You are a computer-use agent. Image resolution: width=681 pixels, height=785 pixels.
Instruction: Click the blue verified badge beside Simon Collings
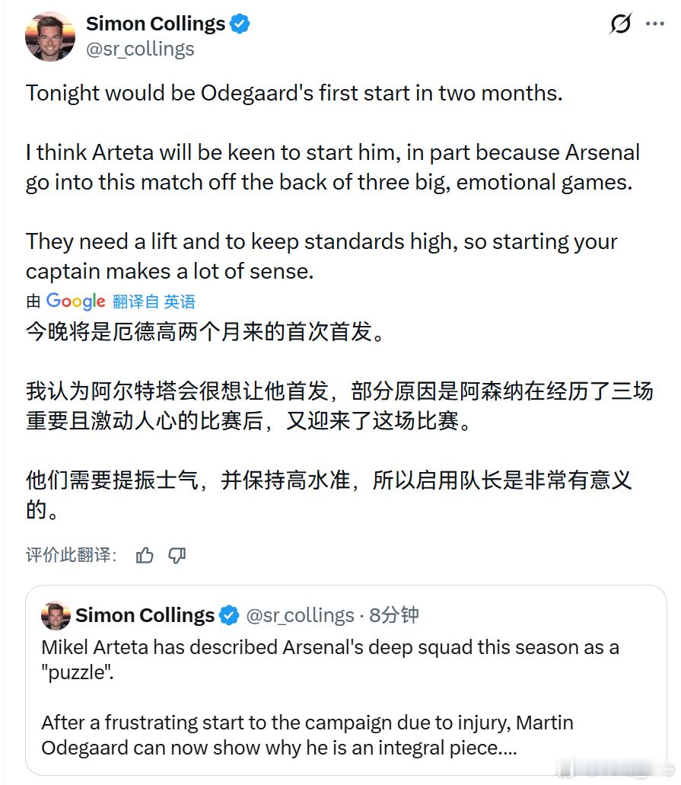point(238,24)
